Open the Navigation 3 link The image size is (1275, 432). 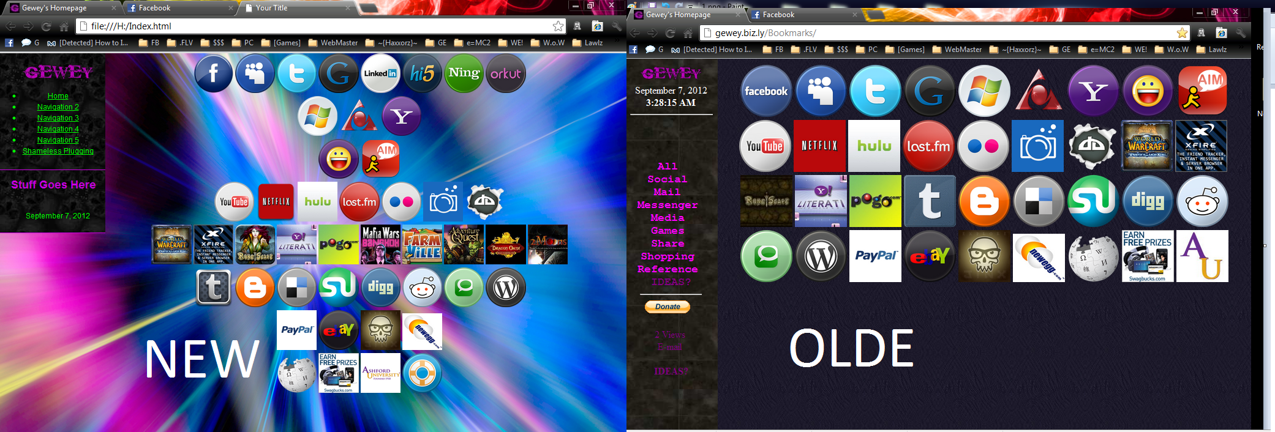(x=58, y=118)
